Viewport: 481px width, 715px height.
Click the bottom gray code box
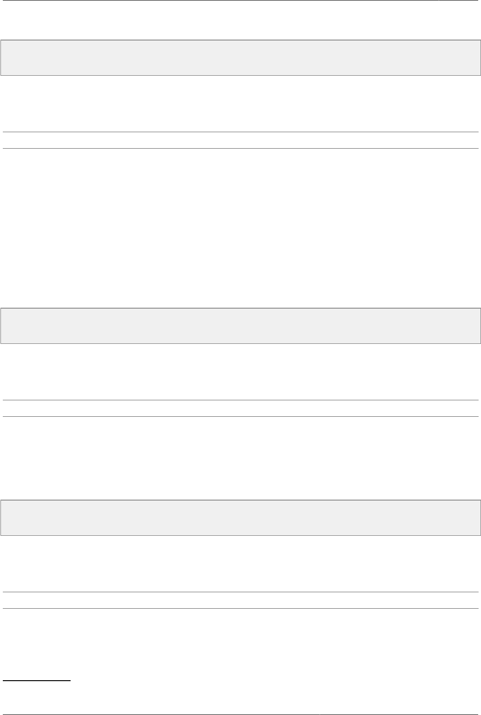tap(240, 517)
